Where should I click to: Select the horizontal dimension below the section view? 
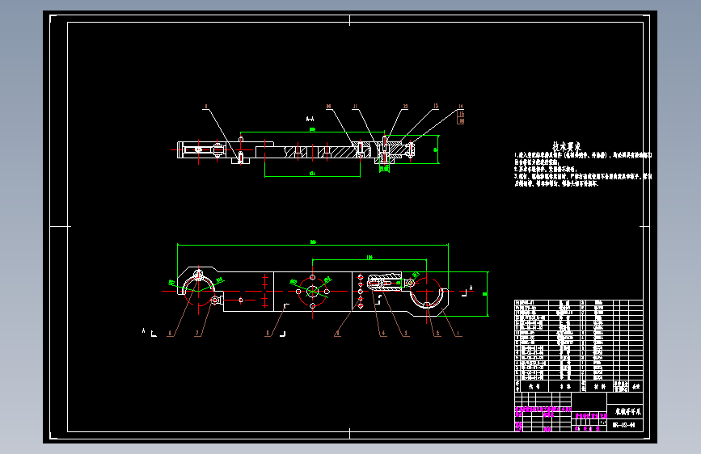tap(313, 174)
